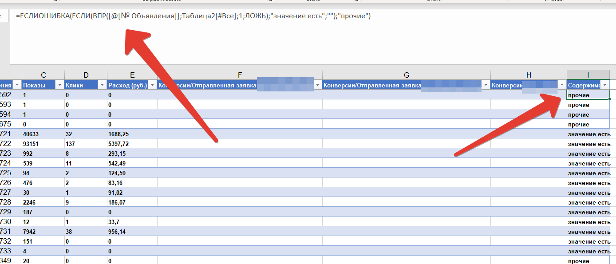Viewport: 616px width, 264px height.
Task: Select expense cell 1688,25
Action: [132, 134]
